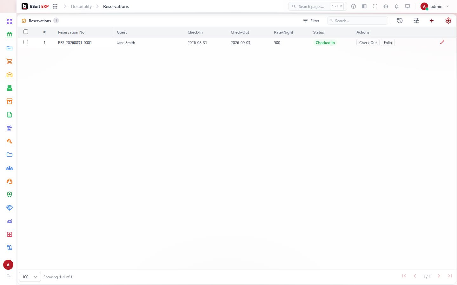Toggle the sidebar panel layout icon
Viewport: 457px width, 285px height.
click(x=364, y=6)
